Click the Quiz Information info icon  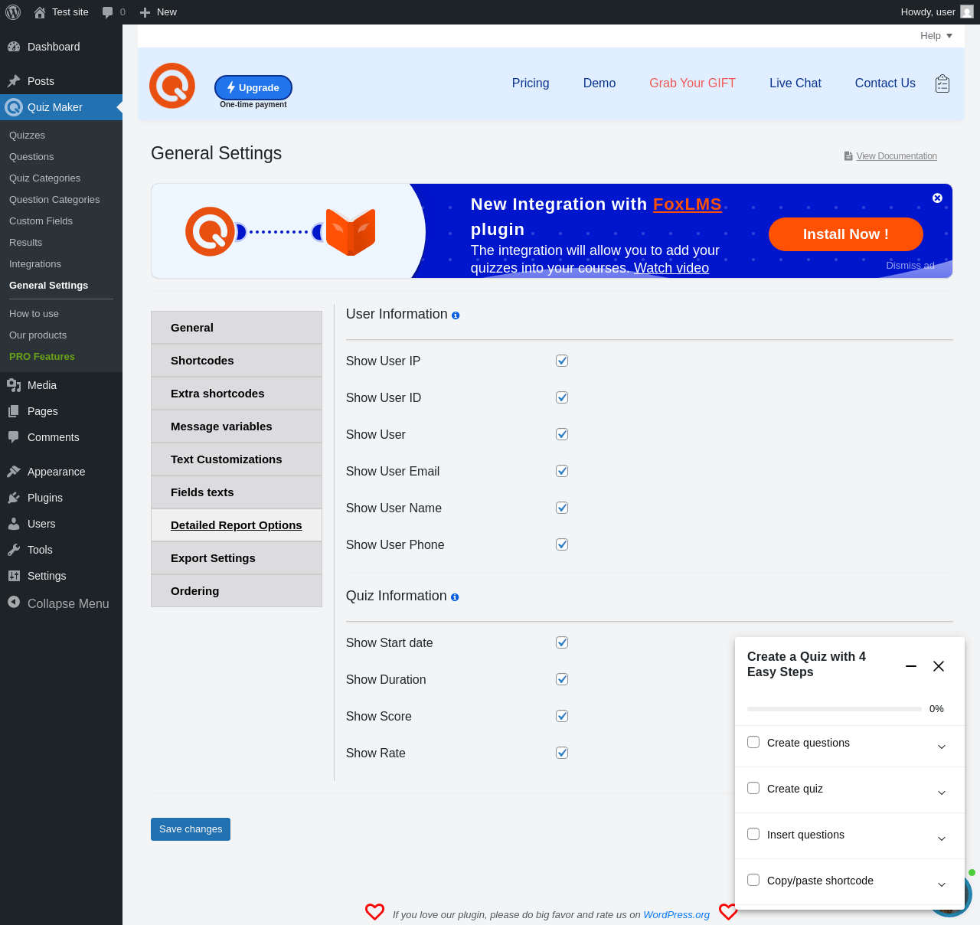(x=455, y=597)
